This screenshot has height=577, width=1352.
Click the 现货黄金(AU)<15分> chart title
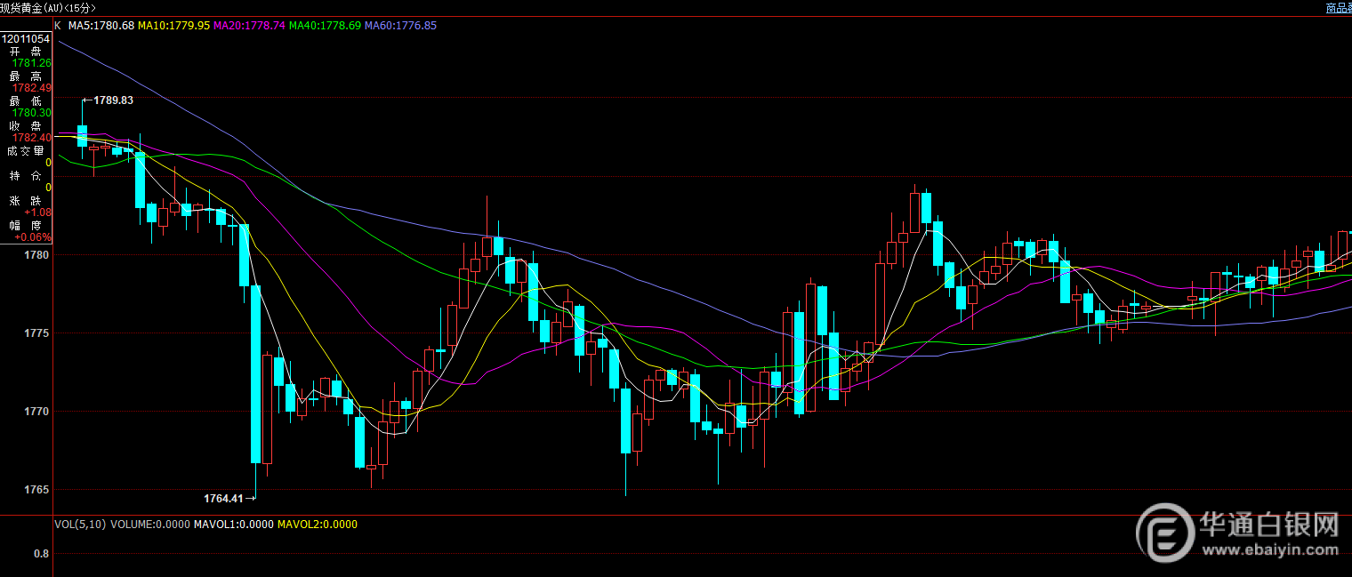(x=48, y=8)
